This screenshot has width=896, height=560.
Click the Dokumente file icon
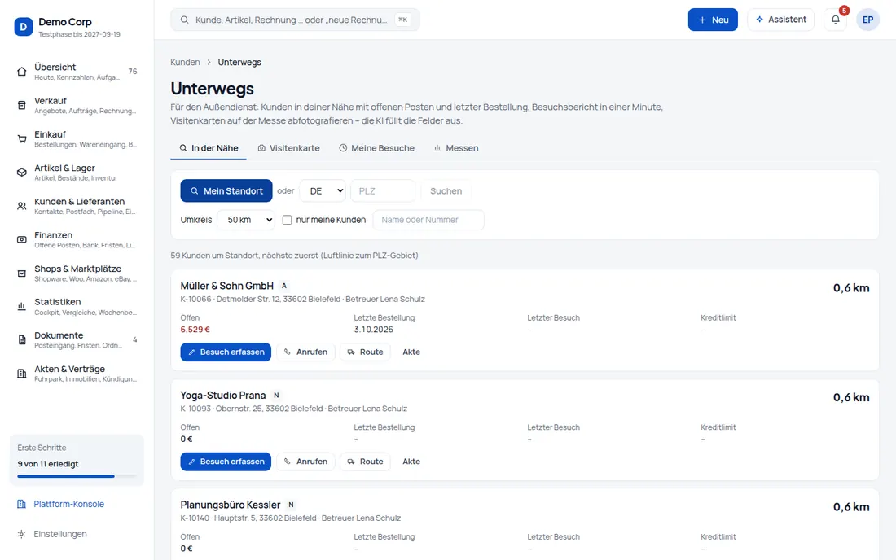click(22, 340)
